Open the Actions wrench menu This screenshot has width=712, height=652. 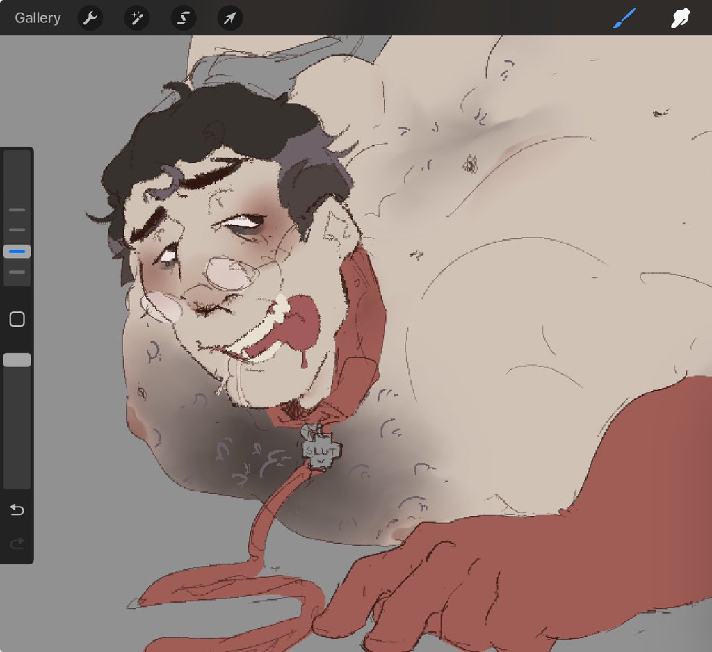click(x=90, y=18)
